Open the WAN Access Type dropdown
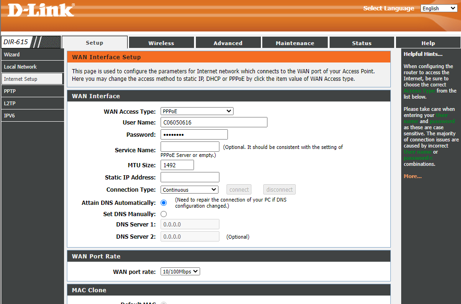461x304 pixels. (x=197, y=111)
